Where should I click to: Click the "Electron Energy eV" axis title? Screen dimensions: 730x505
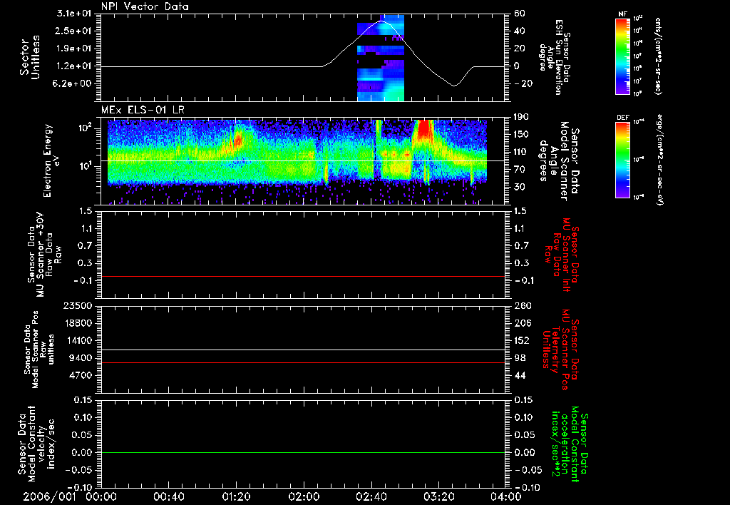coord(52,160)
